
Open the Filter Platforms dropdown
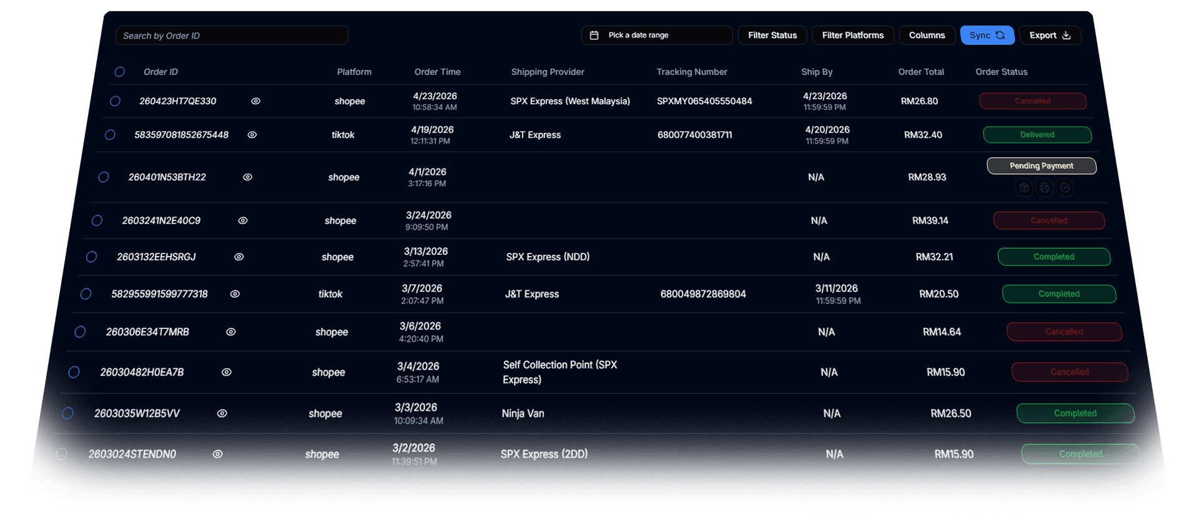(x=852, y=35)
